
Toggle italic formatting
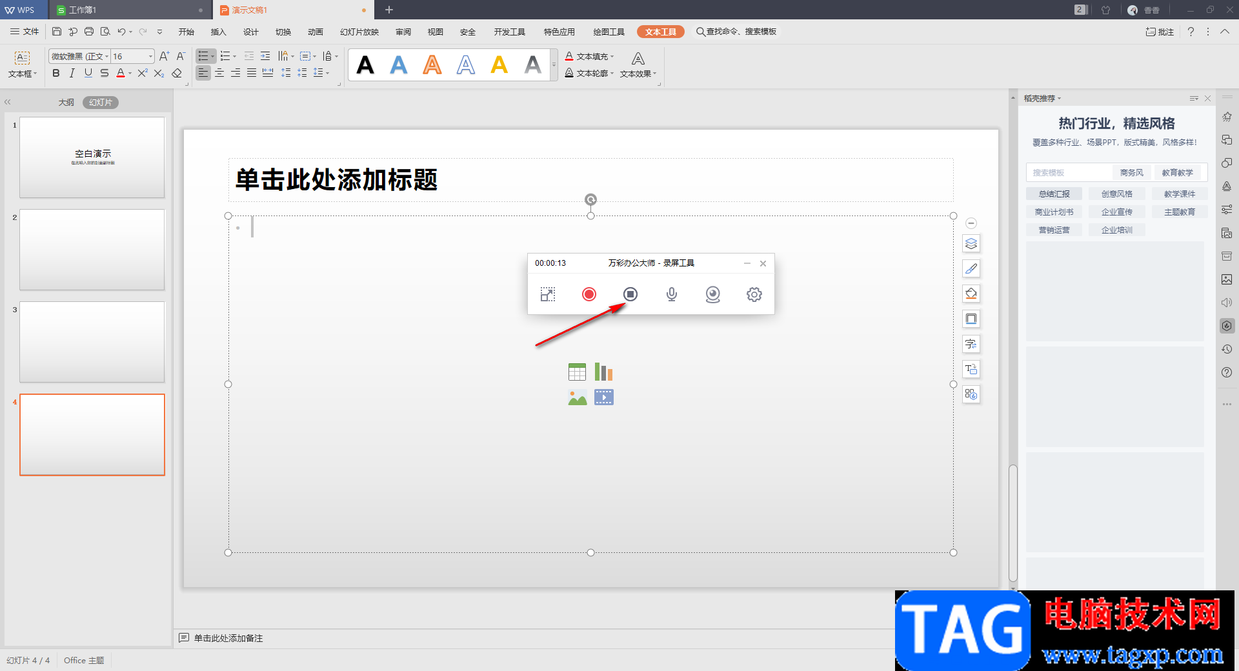(x=72, y=73)
